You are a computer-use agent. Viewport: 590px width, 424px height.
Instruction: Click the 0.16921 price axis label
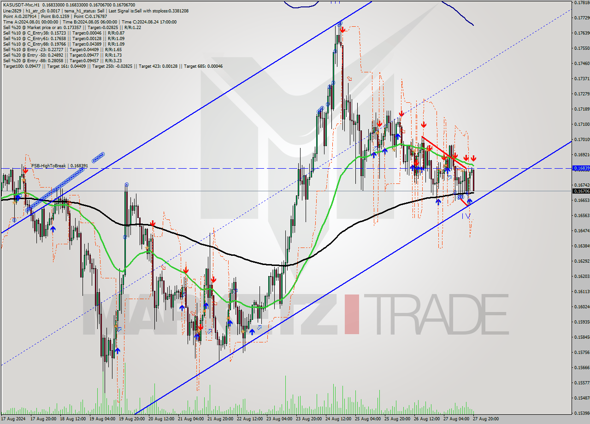click(582, 154)
